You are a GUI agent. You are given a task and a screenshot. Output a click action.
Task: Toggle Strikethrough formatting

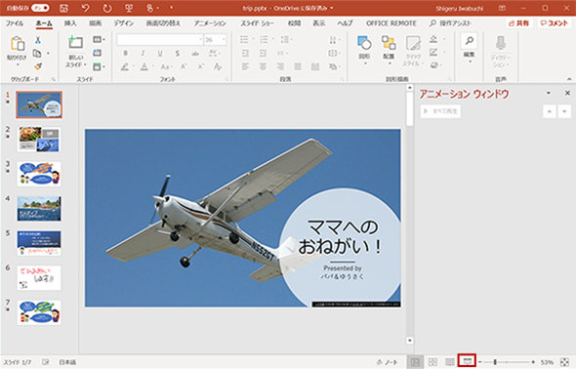pos(195,54)
